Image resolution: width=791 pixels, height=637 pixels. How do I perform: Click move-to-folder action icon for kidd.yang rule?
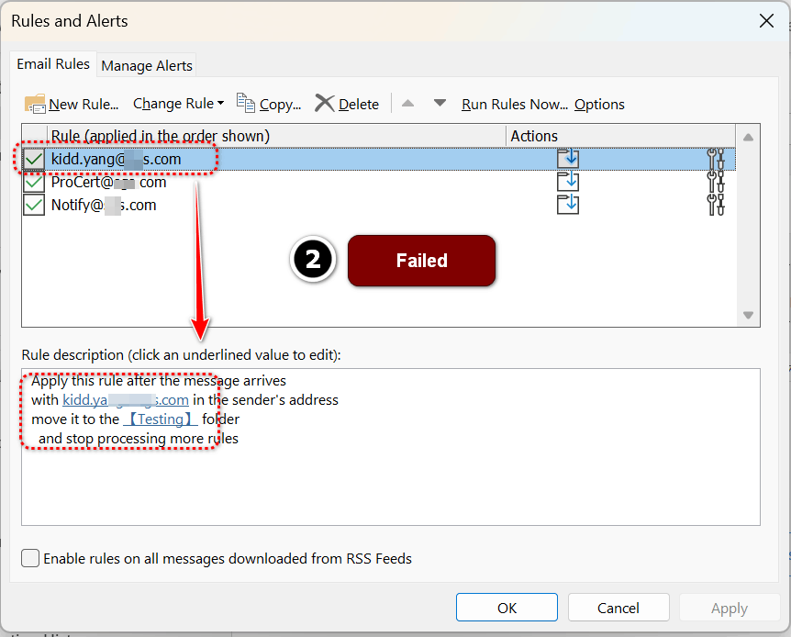click(x=567, y=159)
